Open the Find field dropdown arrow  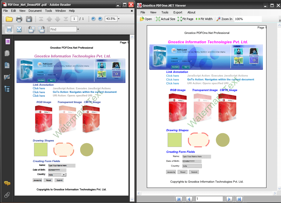(78, 29)
